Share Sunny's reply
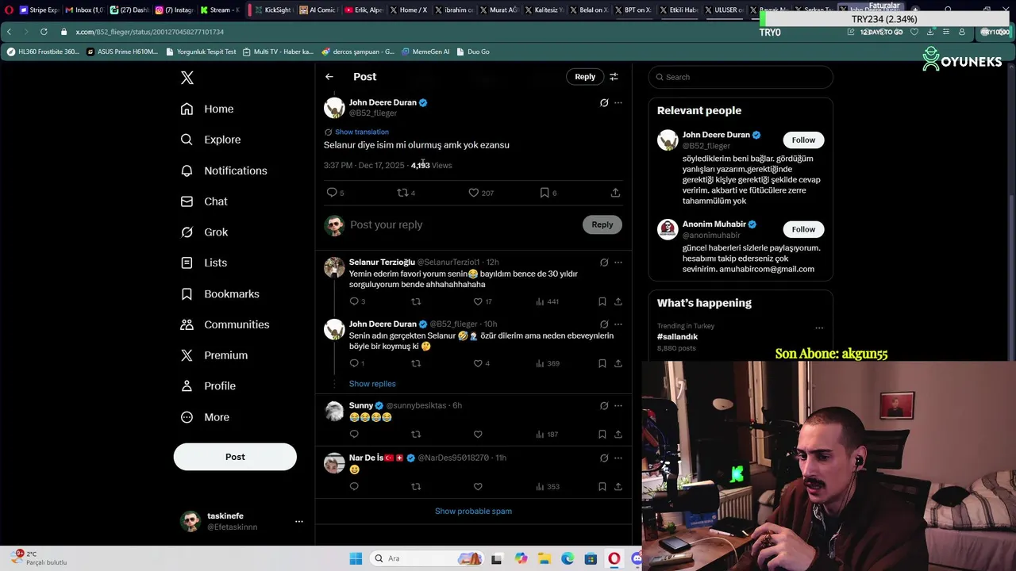1016x571 pixels. (x=618, y=434)
